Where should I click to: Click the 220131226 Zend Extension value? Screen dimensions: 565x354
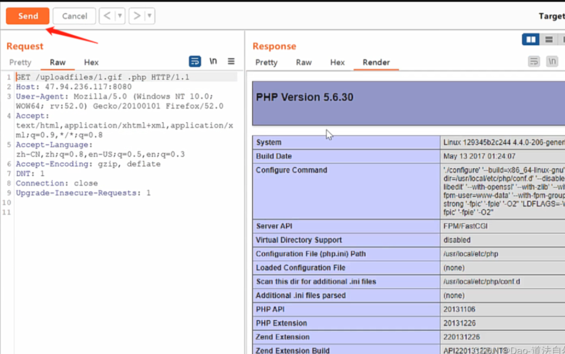pyautogui.click(x=462, y=337)
